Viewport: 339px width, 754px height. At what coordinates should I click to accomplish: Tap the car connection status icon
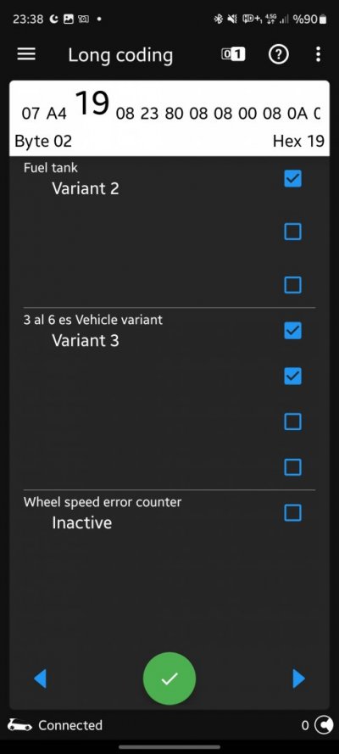point(20,725)
